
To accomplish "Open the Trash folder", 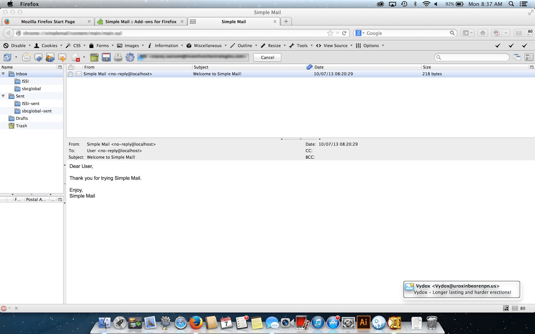I will (21, 126).
